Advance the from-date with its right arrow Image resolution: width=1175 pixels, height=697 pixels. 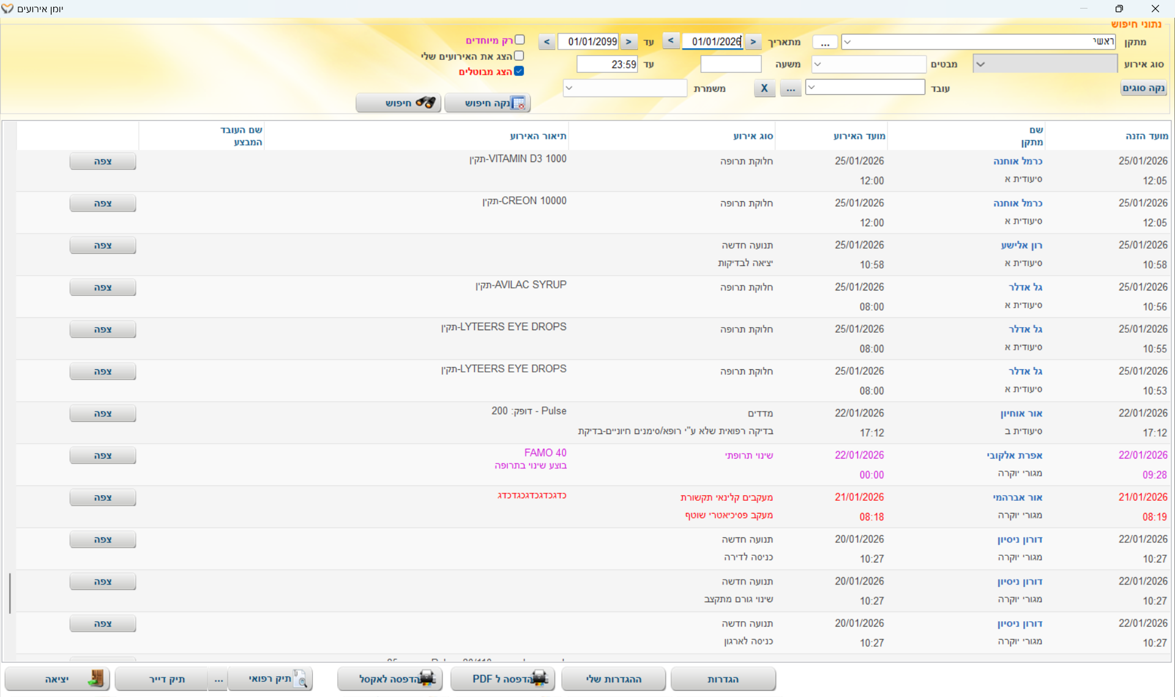[x=753, y=42]
